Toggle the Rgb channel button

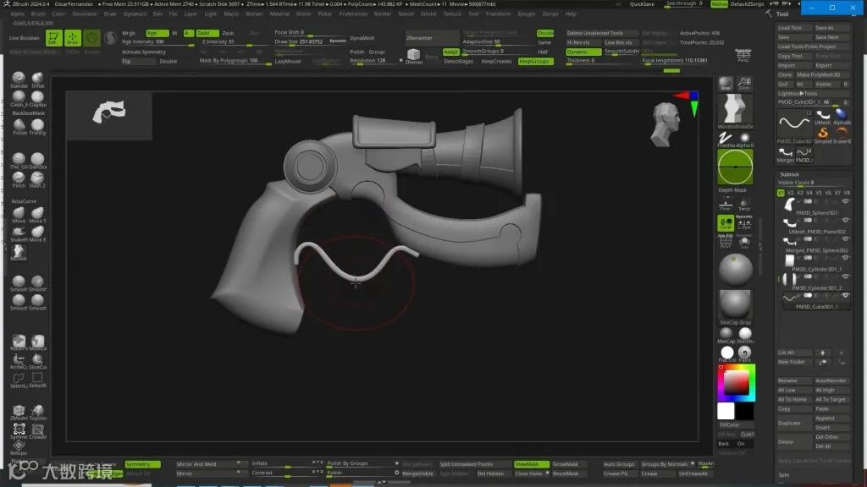(157, 33)
